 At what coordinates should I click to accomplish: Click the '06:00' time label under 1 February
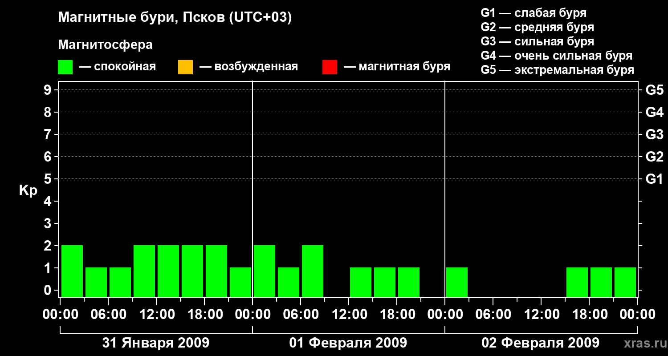[301, 315]
